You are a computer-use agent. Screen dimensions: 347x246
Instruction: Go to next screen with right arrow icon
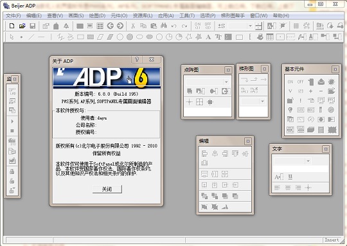[x=120, y=26]
